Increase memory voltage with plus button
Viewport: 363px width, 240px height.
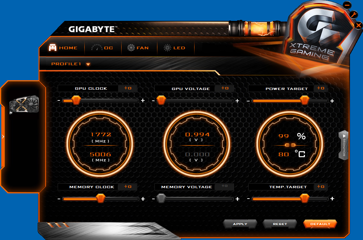point(237,199)
